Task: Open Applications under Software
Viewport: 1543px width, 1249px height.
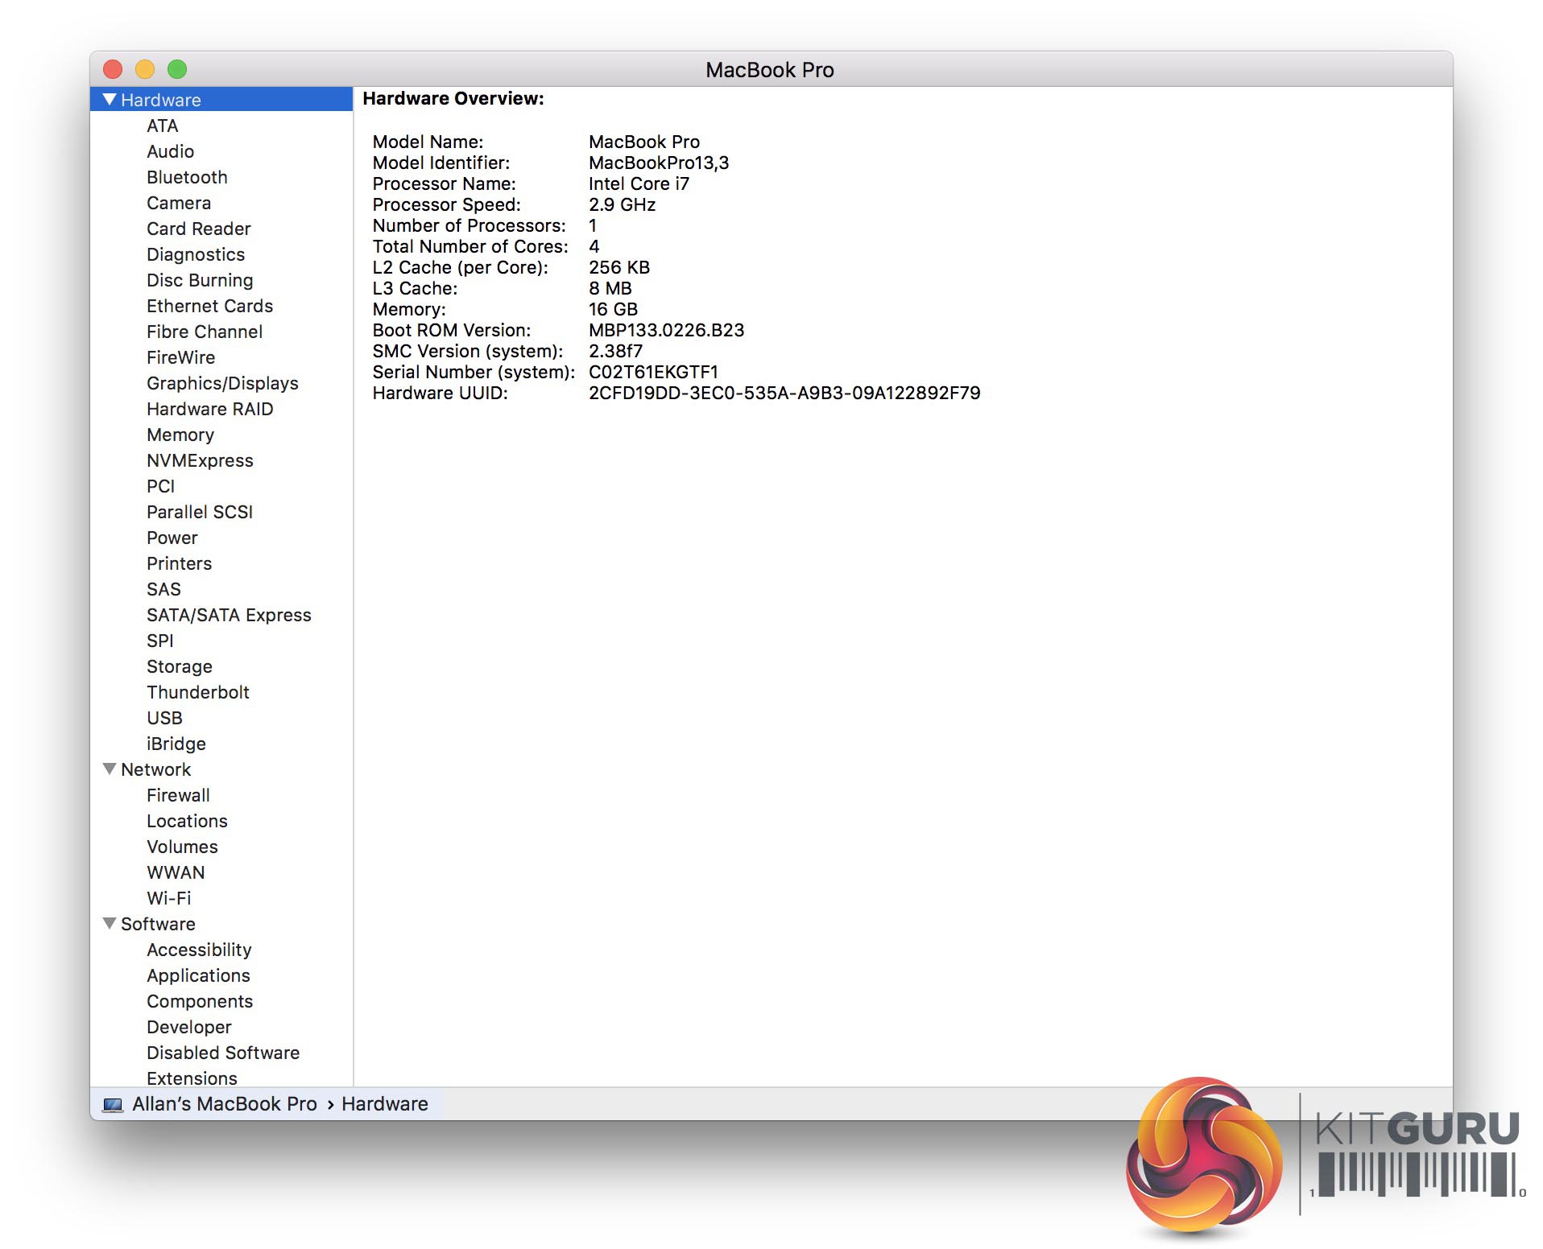Action: pyautogui.click(x=198, y=975)
